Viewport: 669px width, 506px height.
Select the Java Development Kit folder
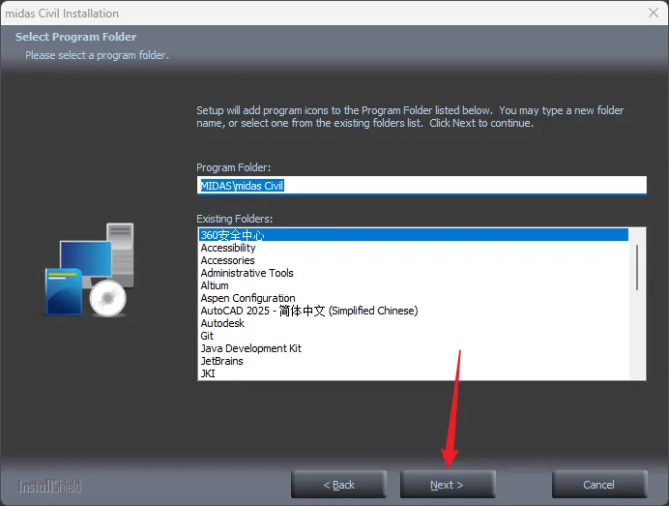pyautogui.click(x=414, y=348)
